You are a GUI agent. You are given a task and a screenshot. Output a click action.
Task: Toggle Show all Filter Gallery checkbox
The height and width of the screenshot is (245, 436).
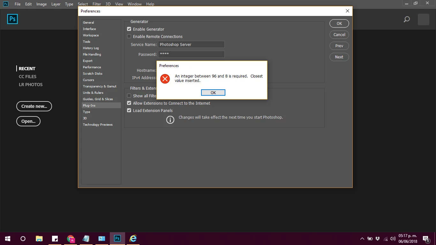click(x=129, y=96)
